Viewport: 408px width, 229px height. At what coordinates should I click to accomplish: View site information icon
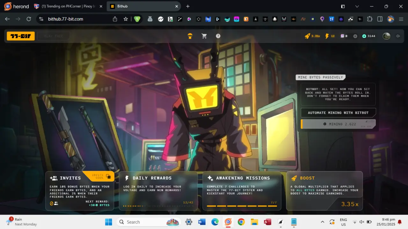tap(41, 19)
